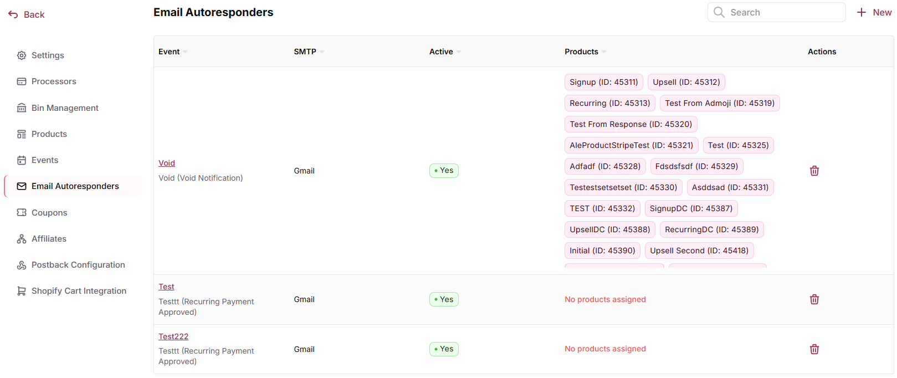Click the magnifier icon in search box
897x378 pixels.
click(x=719, y=12)
